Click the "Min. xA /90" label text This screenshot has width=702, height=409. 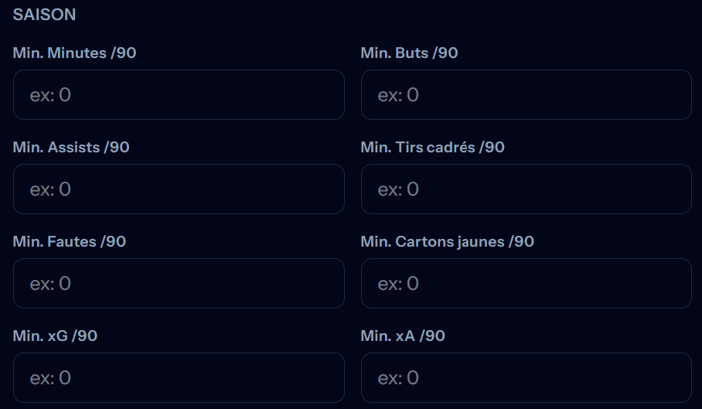click(x=403, y=336)
